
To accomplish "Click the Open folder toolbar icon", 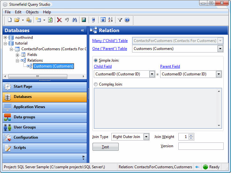I will (x=17, y=20).
